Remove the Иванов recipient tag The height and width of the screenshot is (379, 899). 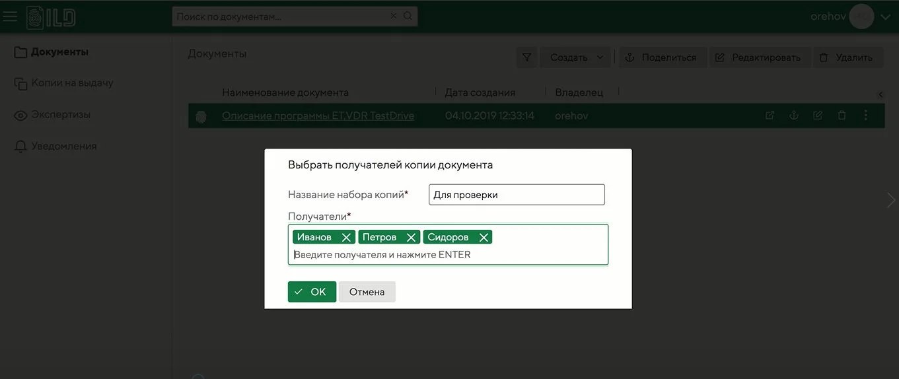[346, 237]
